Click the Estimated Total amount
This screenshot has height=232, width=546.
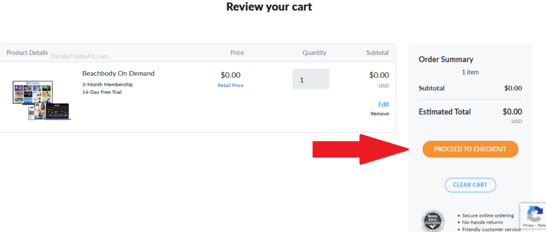(512, 112)
